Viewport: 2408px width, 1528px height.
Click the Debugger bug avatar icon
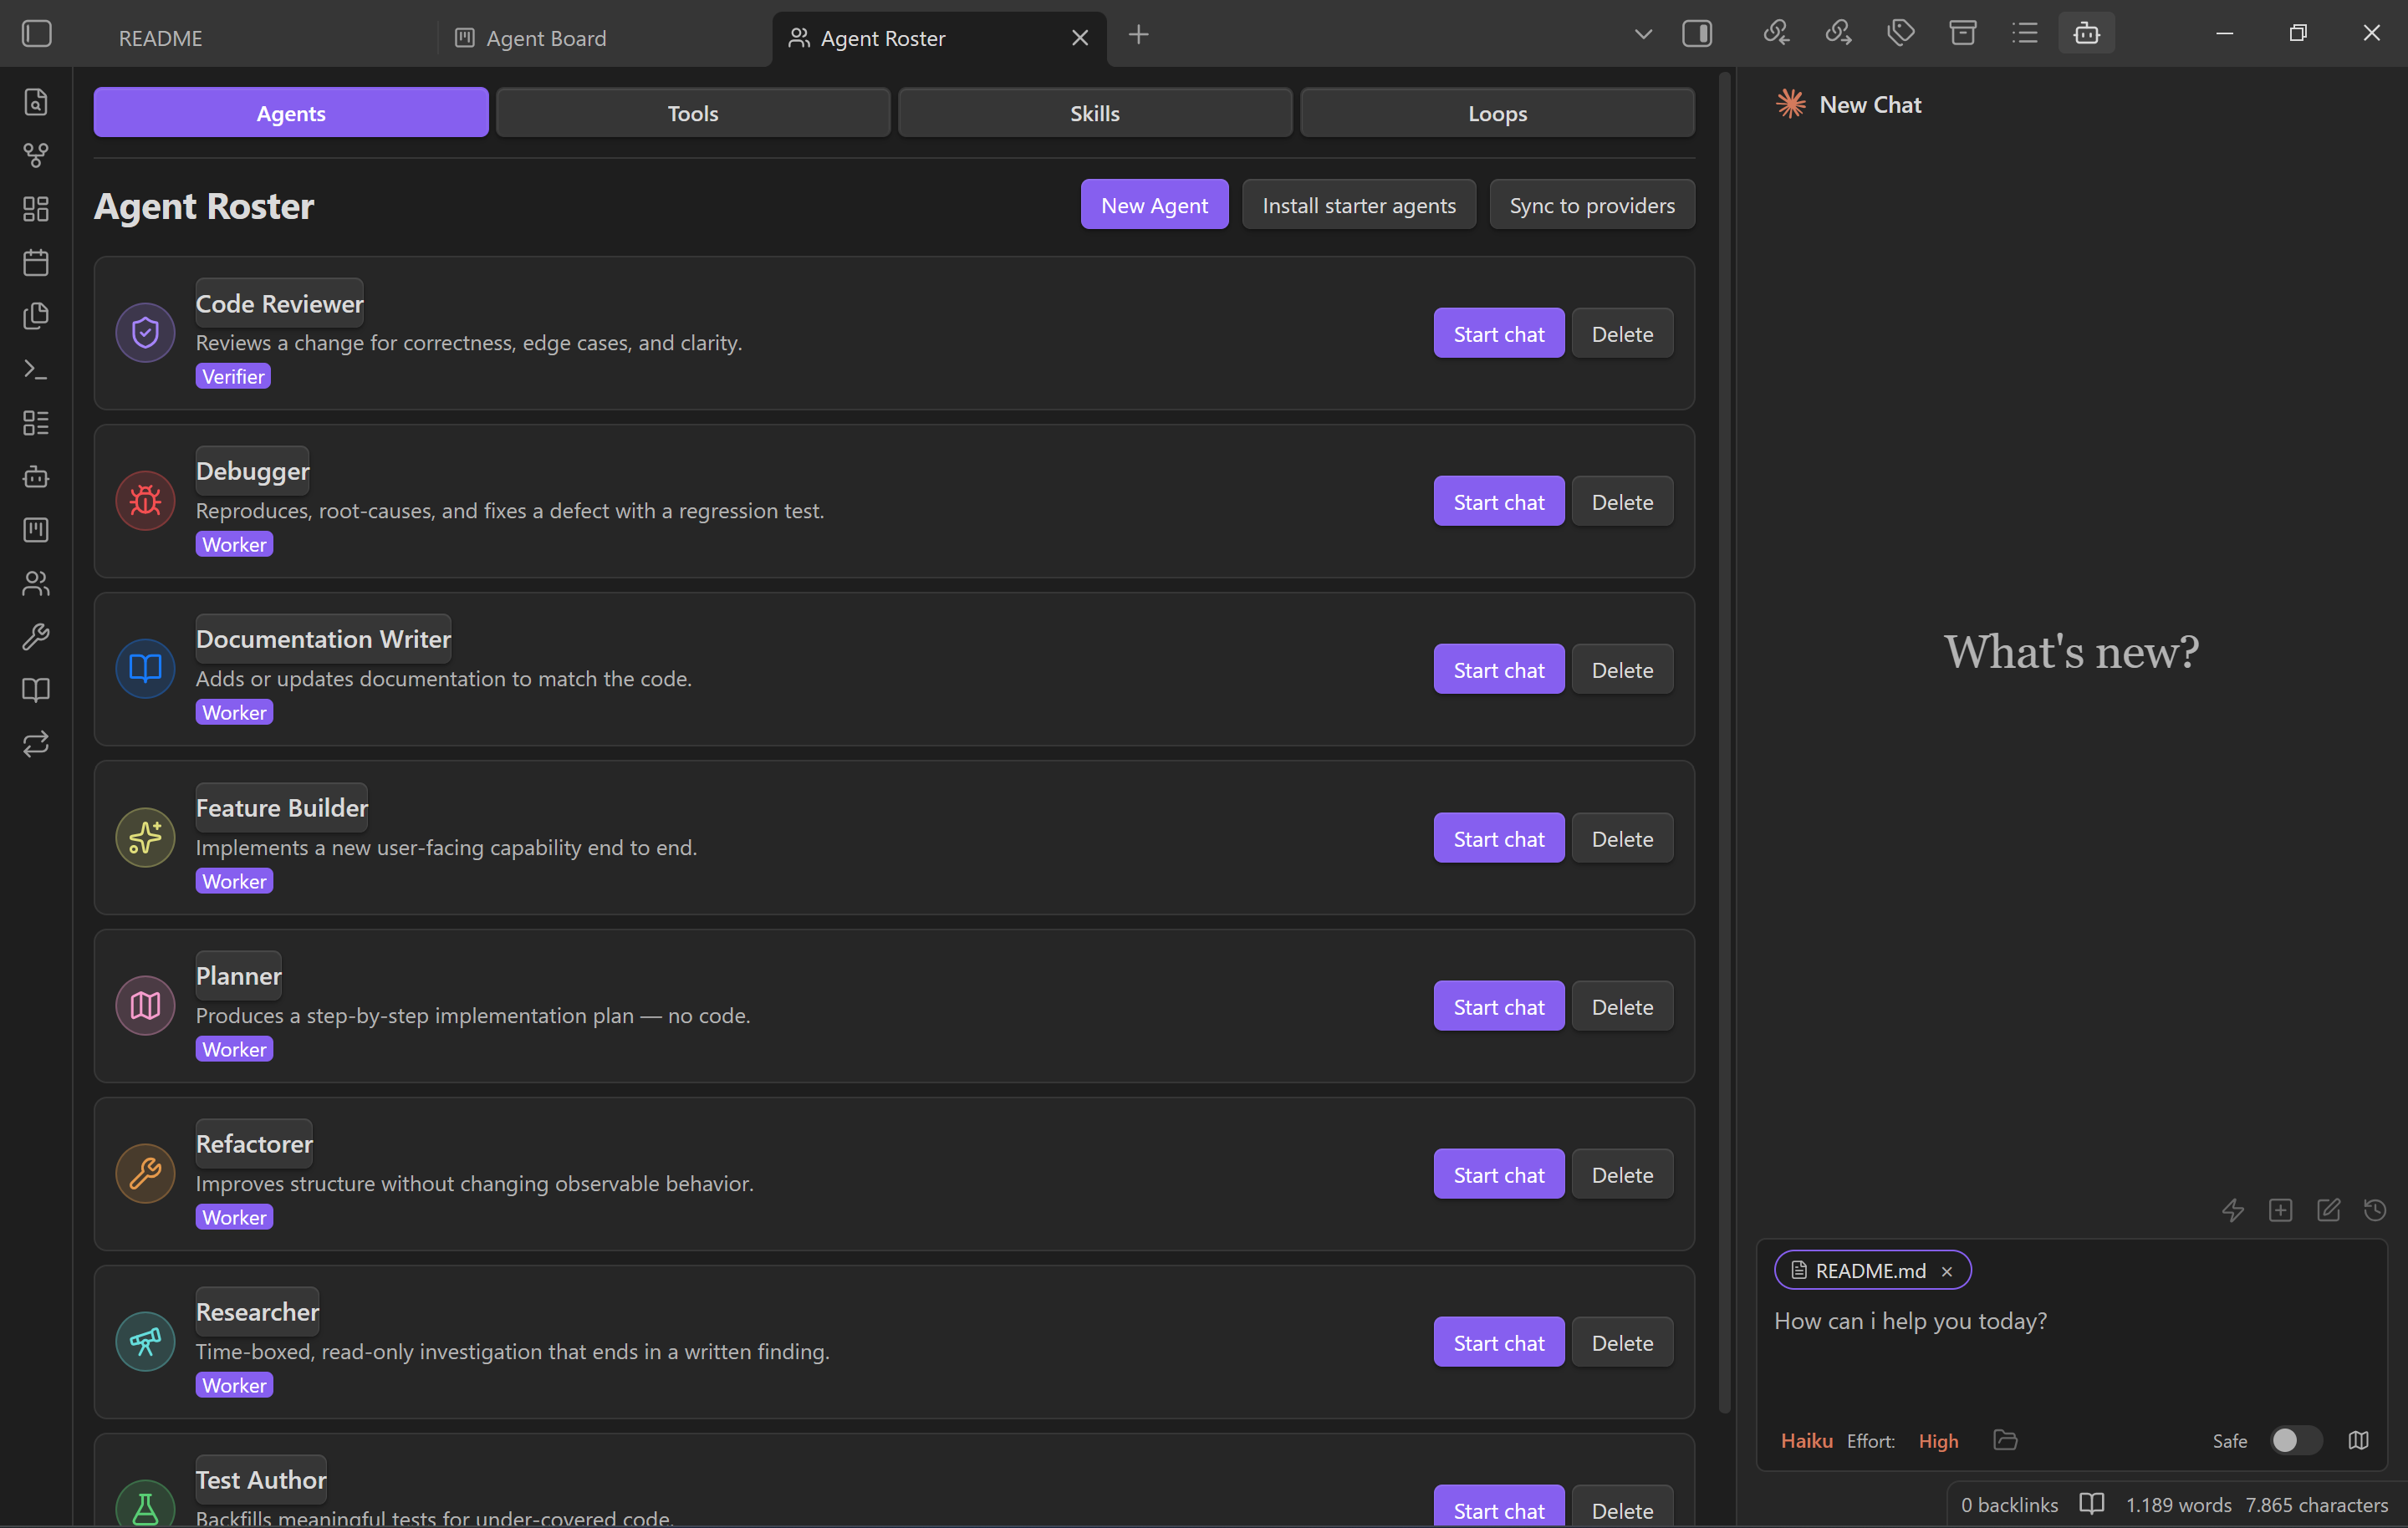click(145, 501)
